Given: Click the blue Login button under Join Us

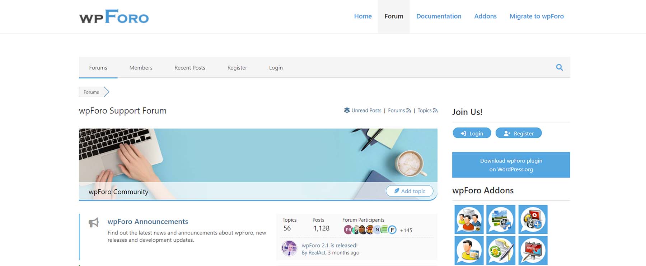Looking at the screenshot, I should tap(472, 133).
